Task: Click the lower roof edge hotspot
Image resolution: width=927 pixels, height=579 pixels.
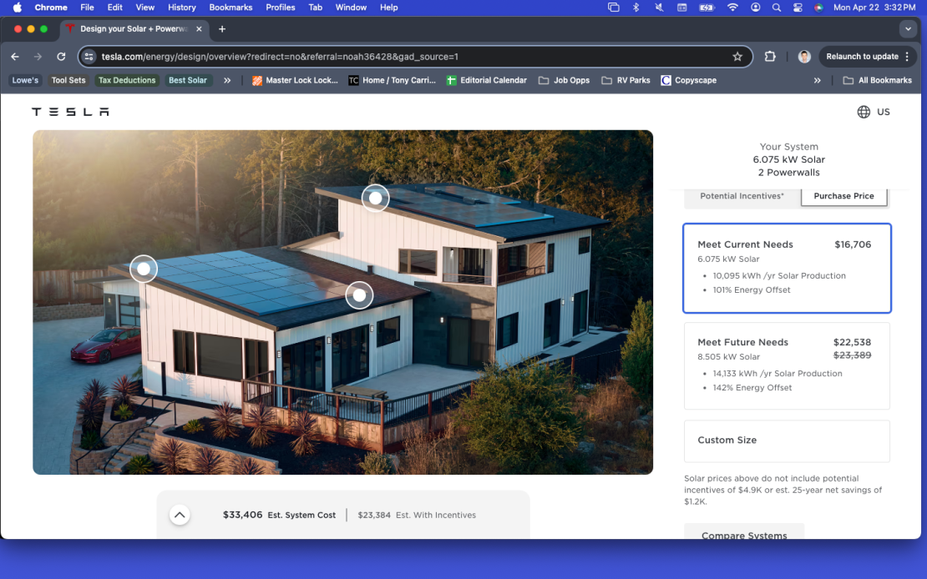Action: point(359,295)
